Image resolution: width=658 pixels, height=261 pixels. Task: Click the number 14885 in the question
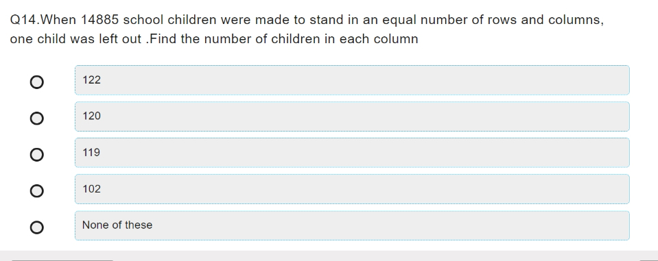pos(99,20)
